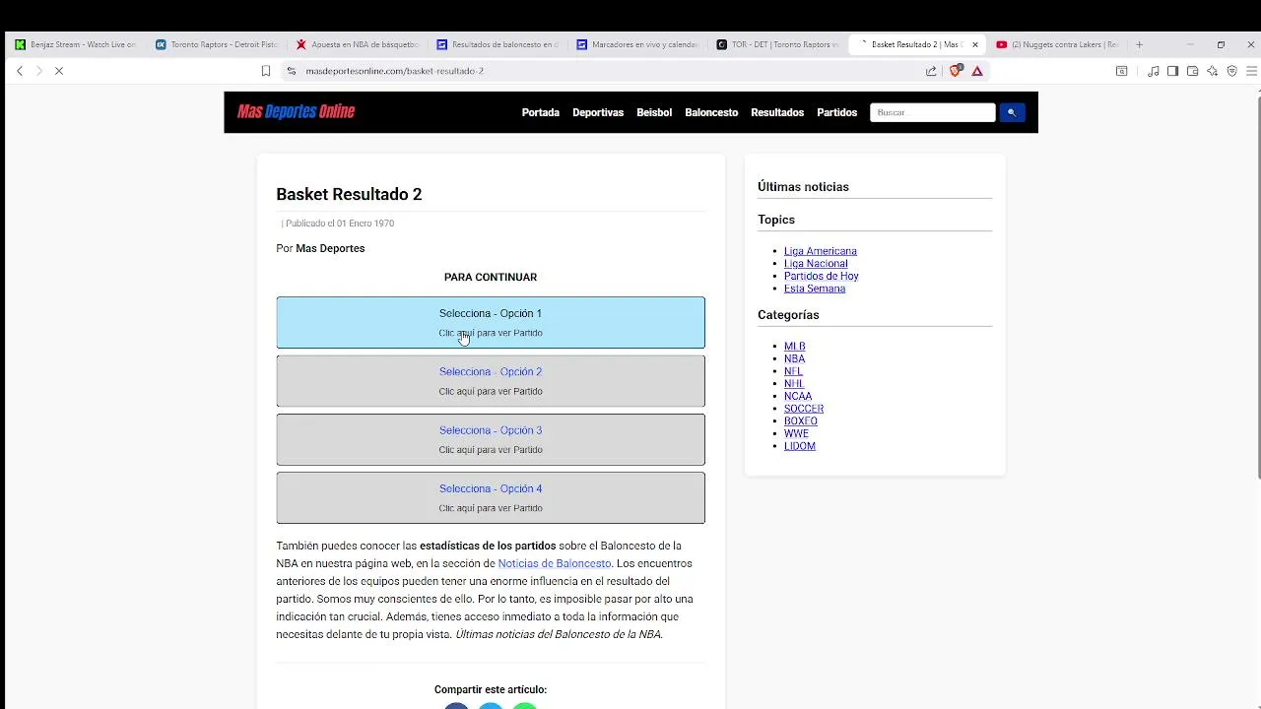
Task: Click the blue search magnifier button
Action: pyautogui.click(x=1011, y=112)
